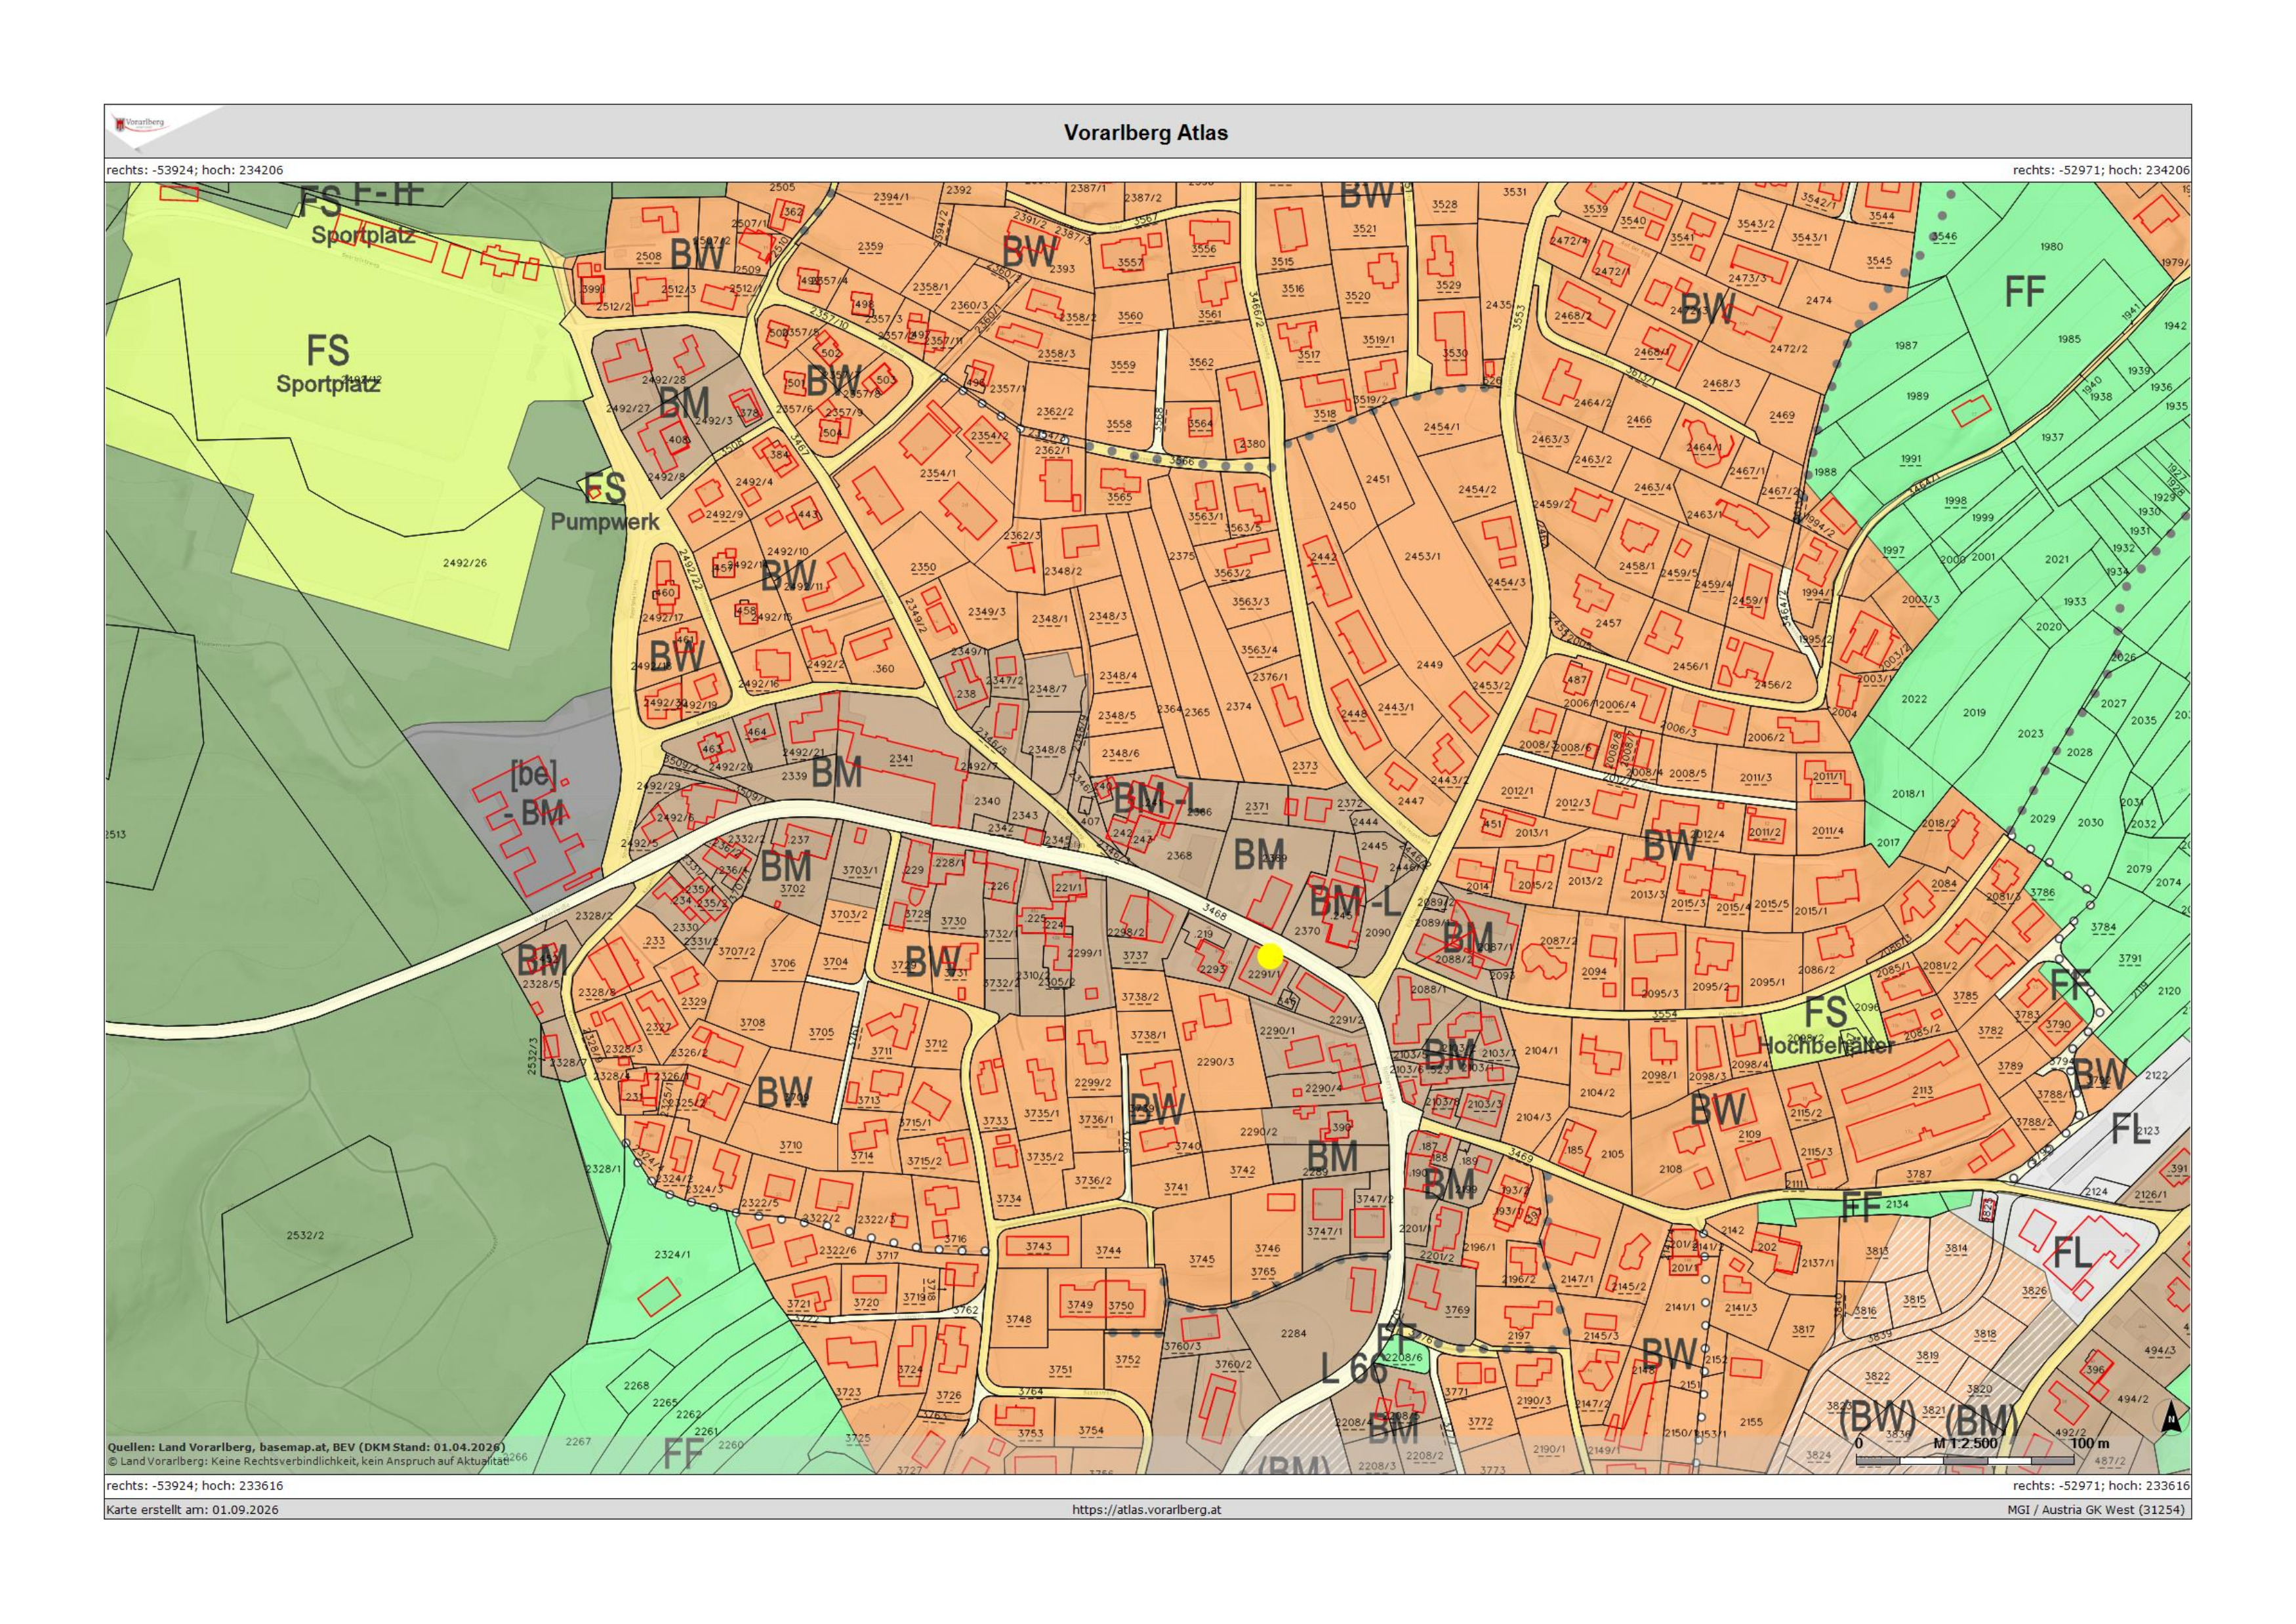This screenshot has height=1624, width=2296.
Task: Click parcel number 2449
Action: [x=1429, y=664]
